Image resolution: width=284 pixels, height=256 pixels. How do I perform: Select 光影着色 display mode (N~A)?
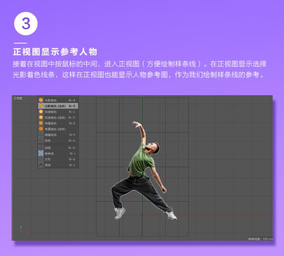[x=58, y=100]
